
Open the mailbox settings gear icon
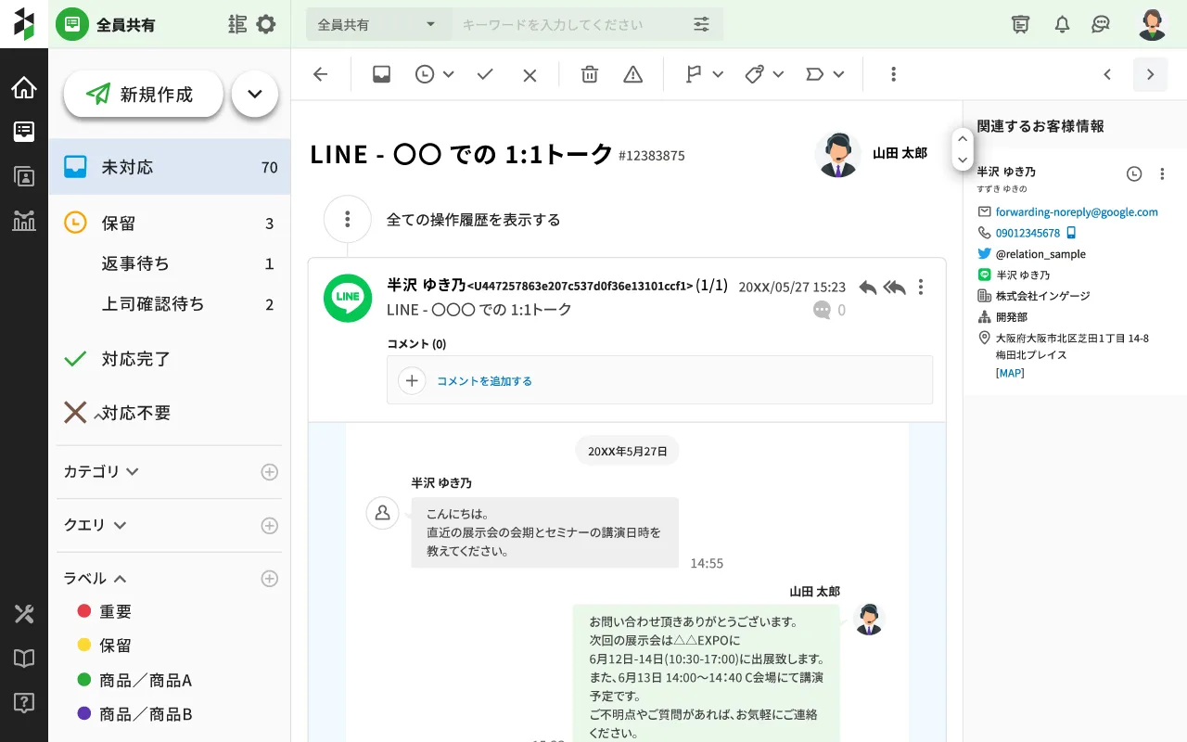coord(266,24)
